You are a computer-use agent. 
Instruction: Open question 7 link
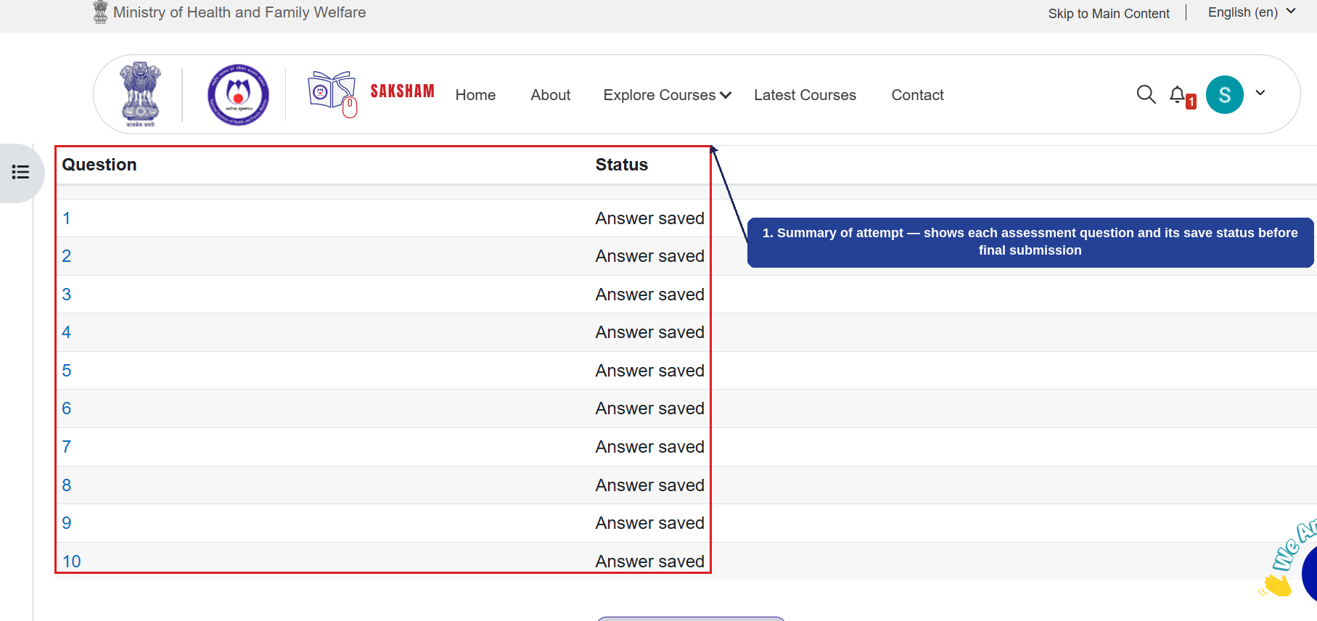tap(66, 447)
